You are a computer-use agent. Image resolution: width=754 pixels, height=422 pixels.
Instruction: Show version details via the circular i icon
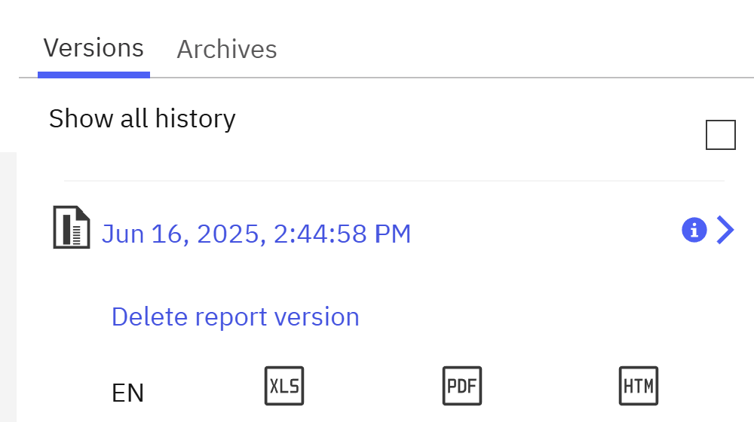point(694,230)
